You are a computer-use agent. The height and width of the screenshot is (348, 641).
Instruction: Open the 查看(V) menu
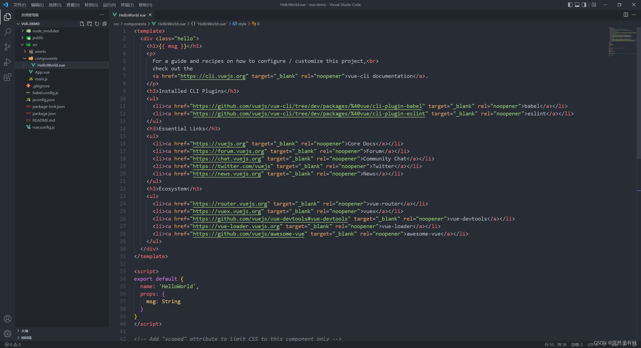tap(73, 5)
